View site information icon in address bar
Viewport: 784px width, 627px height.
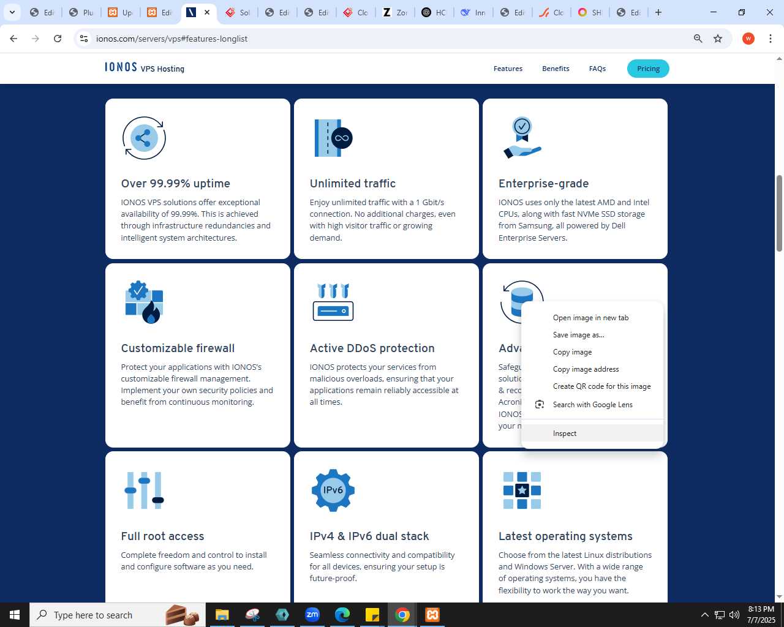coord(84,39)
